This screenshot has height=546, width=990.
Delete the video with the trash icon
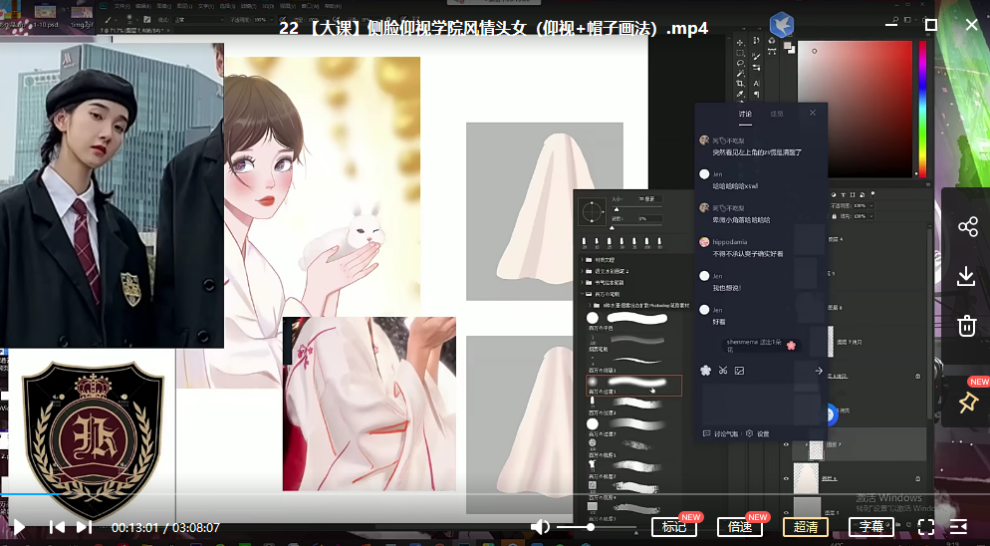tap(967, 326)
